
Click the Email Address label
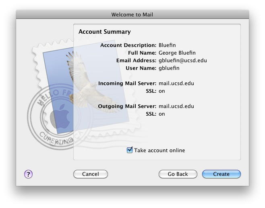pyautogui.click(x=136, y=60)
